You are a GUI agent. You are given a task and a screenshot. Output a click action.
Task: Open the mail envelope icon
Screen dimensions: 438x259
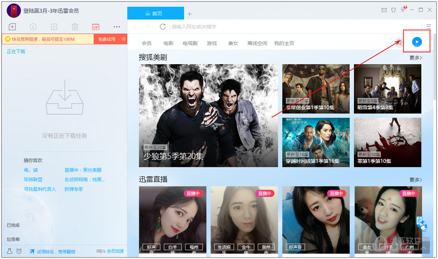[384, 10]
